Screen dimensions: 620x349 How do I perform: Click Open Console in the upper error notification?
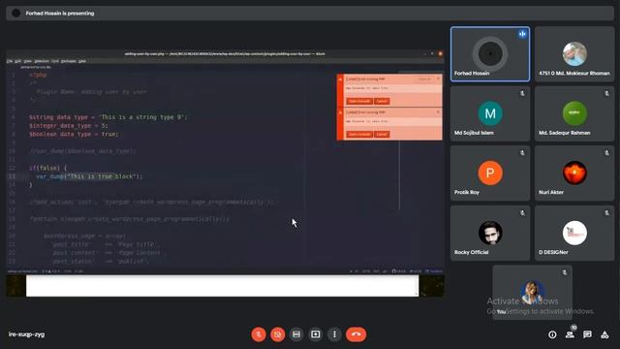[x=359, y=101]
